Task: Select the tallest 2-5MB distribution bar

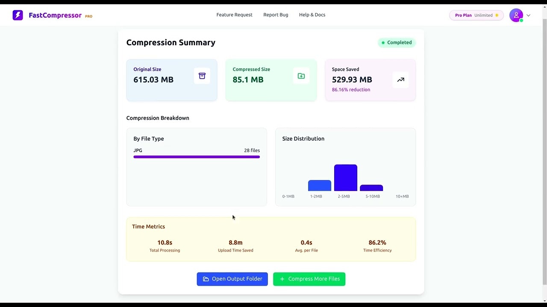Action: tap(345, 177)
